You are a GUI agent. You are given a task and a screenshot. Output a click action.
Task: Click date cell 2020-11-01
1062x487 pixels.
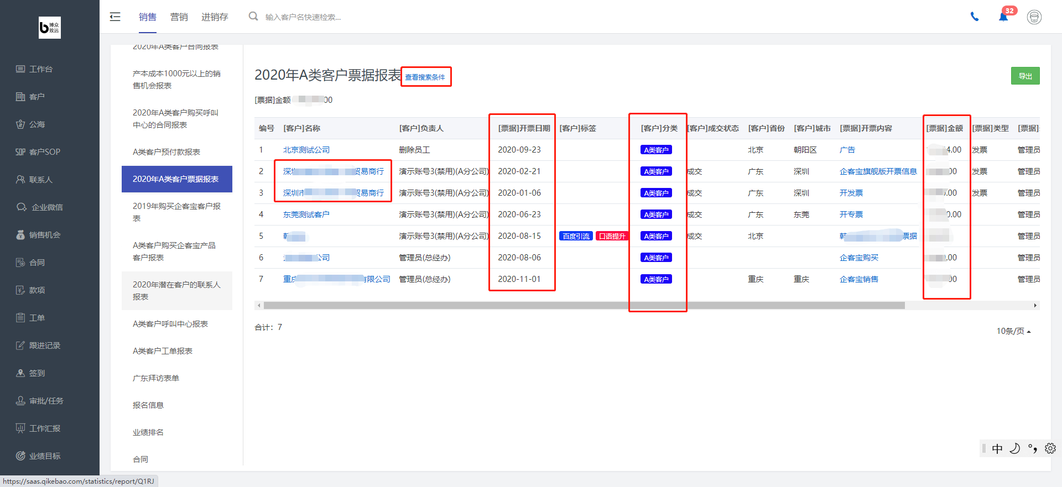[x=519, y=279]
